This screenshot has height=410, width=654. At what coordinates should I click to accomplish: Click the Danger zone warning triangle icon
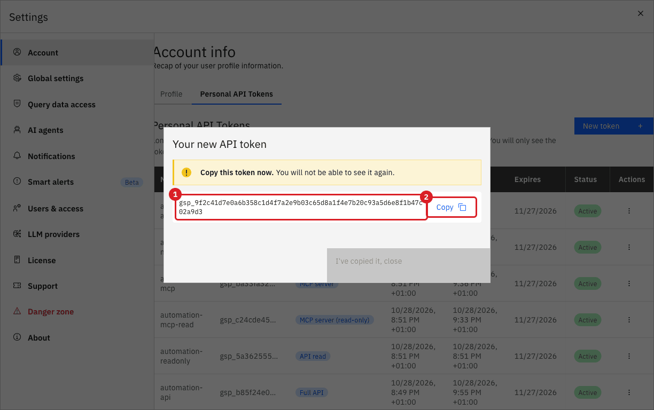click(x=17, y=311)
